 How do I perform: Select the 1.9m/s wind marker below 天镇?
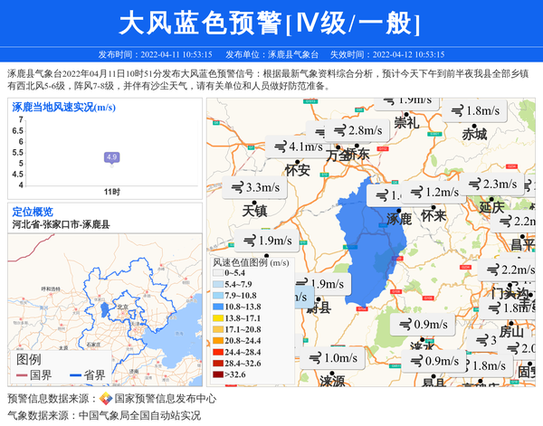[257, 241]
